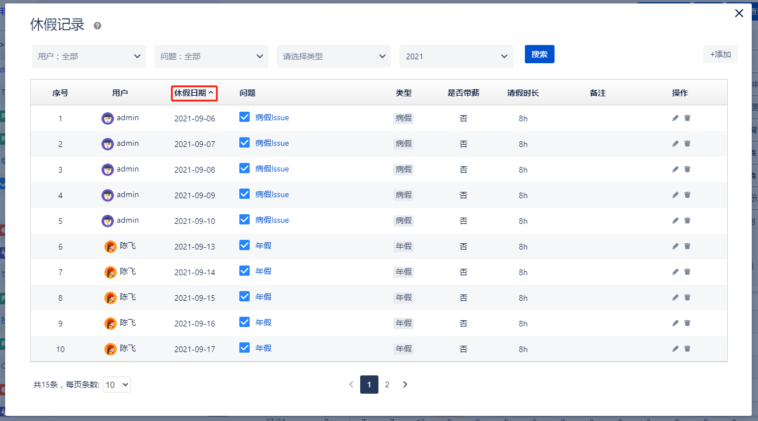Edit the 2021-09-09 sick leave record
Image resolution: width=758 pixels, height=421 pixels.
[x=675, y=195]
